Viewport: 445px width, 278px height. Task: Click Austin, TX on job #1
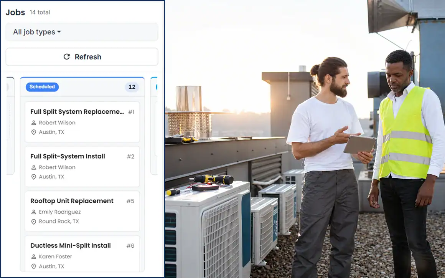(x=51, y=132)
